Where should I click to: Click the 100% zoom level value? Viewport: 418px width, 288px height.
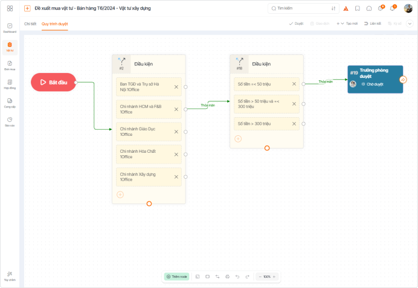pos(267,277)
